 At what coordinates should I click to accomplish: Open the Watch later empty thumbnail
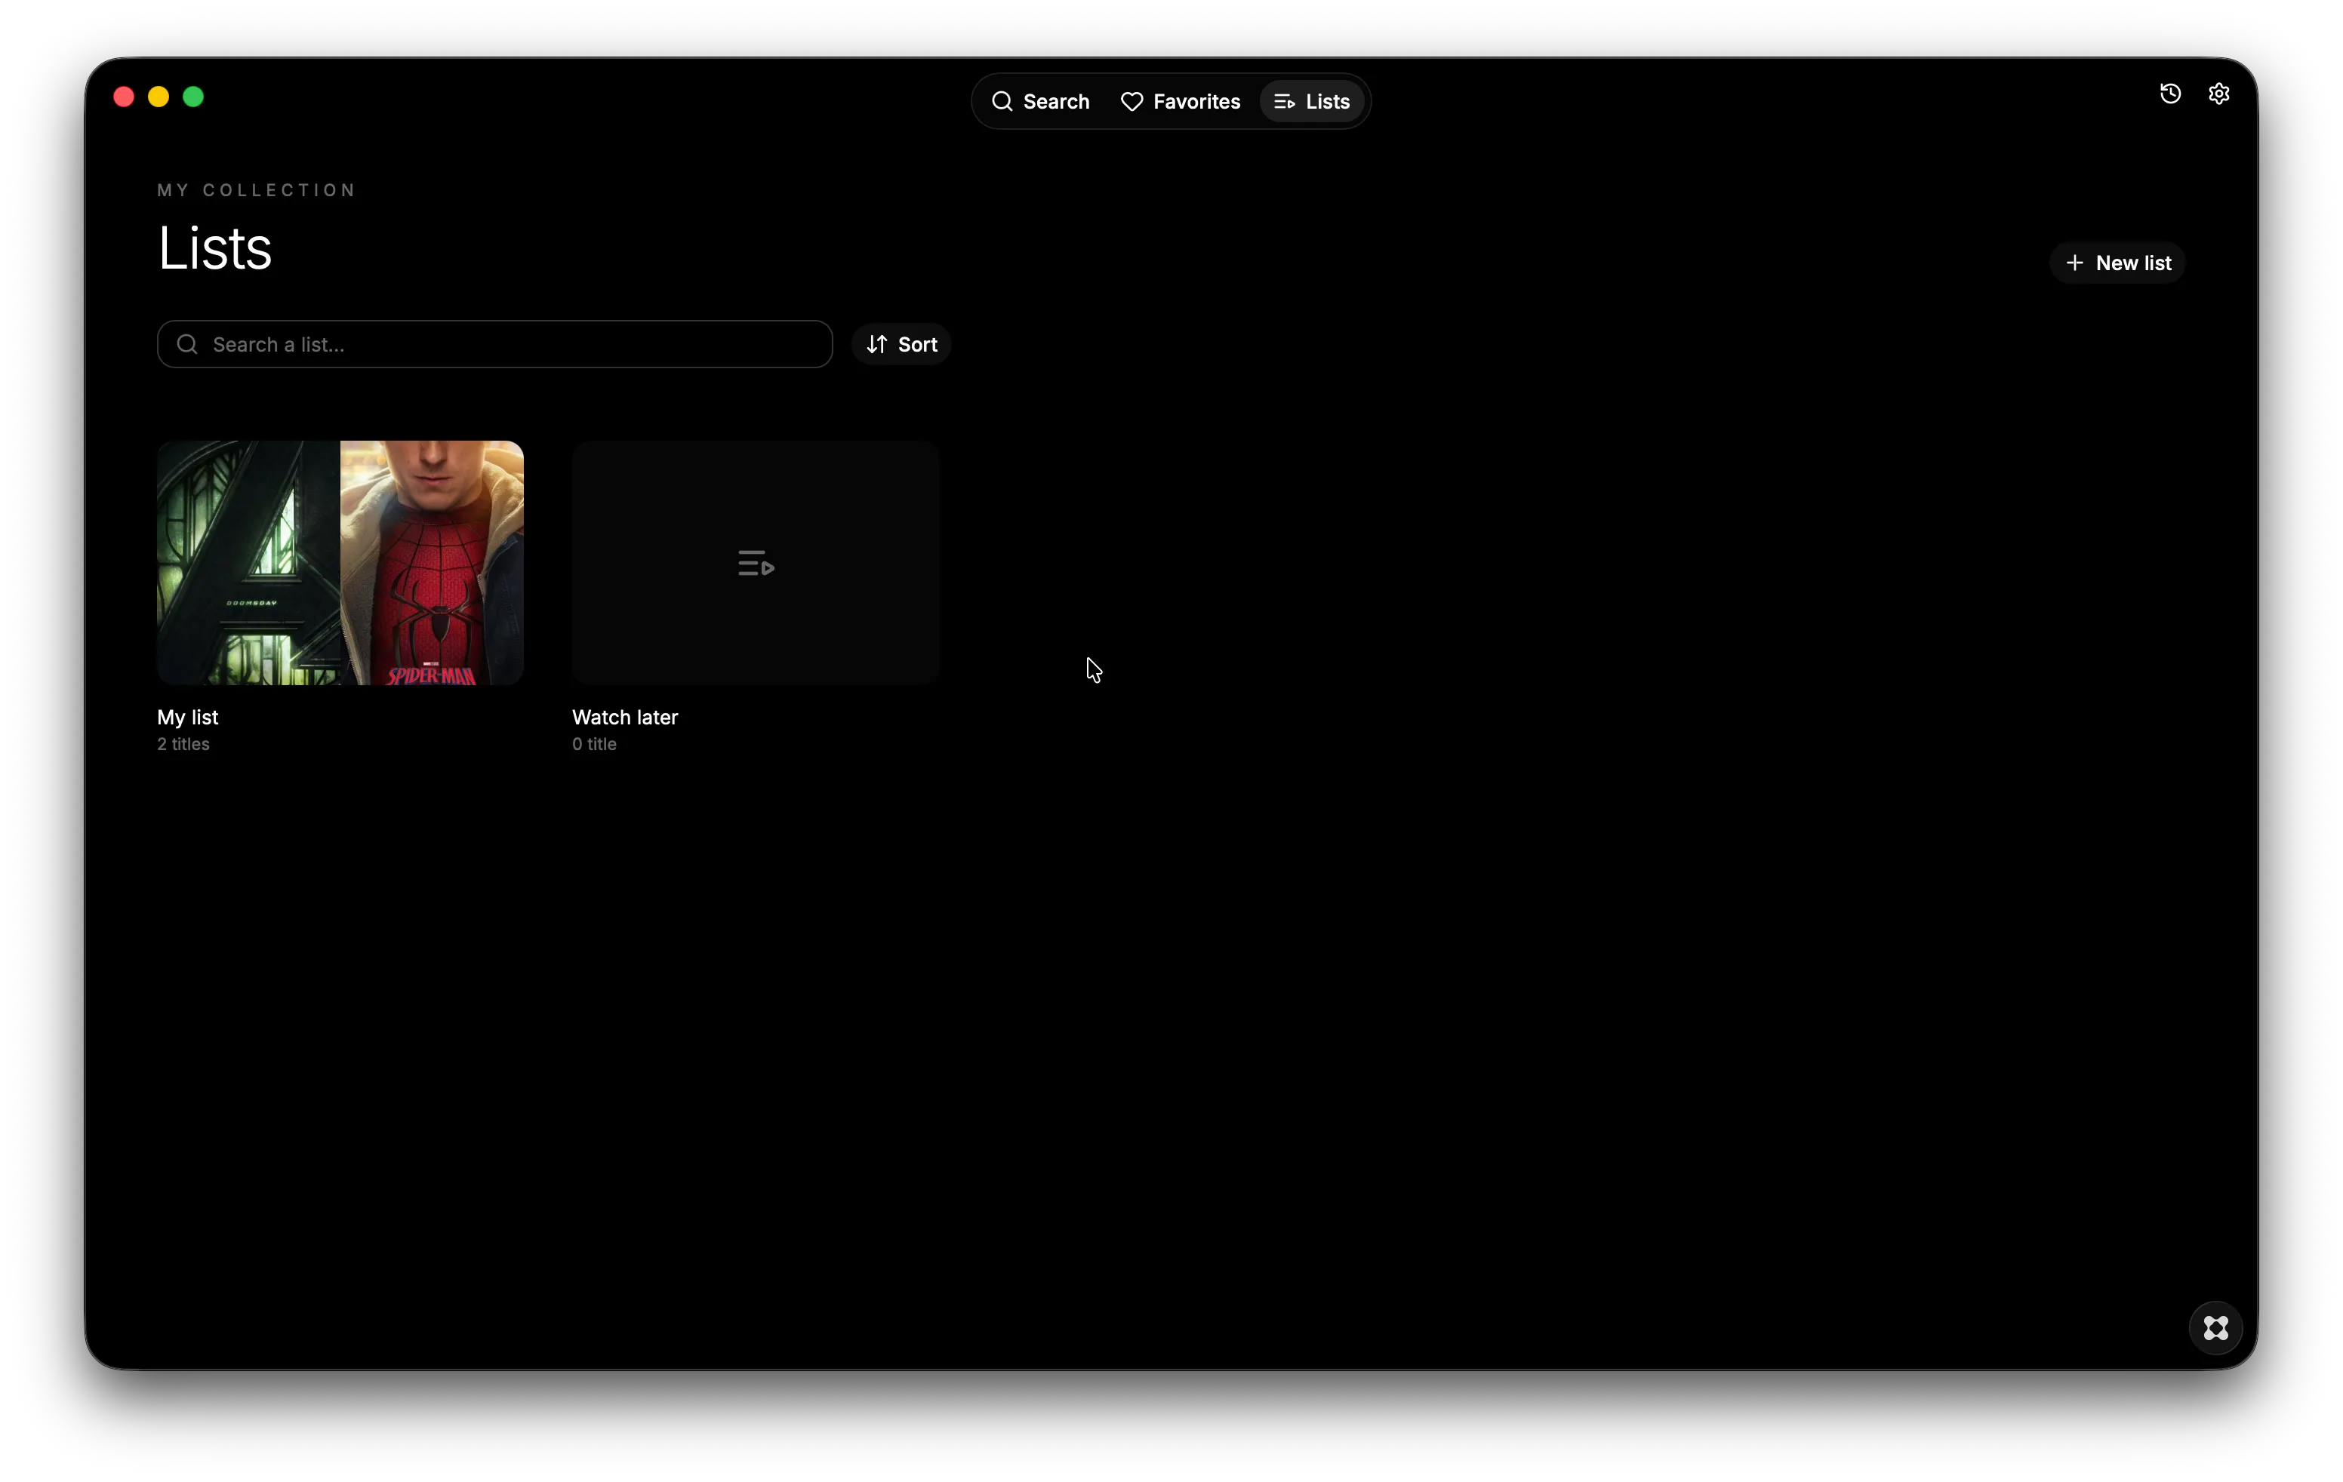click(755, 563)
